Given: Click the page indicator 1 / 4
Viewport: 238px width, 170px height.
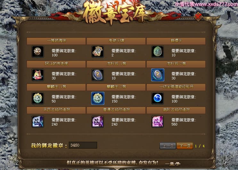Looking at the screenshot, I should pyautogui.click(x=200, y=146).
